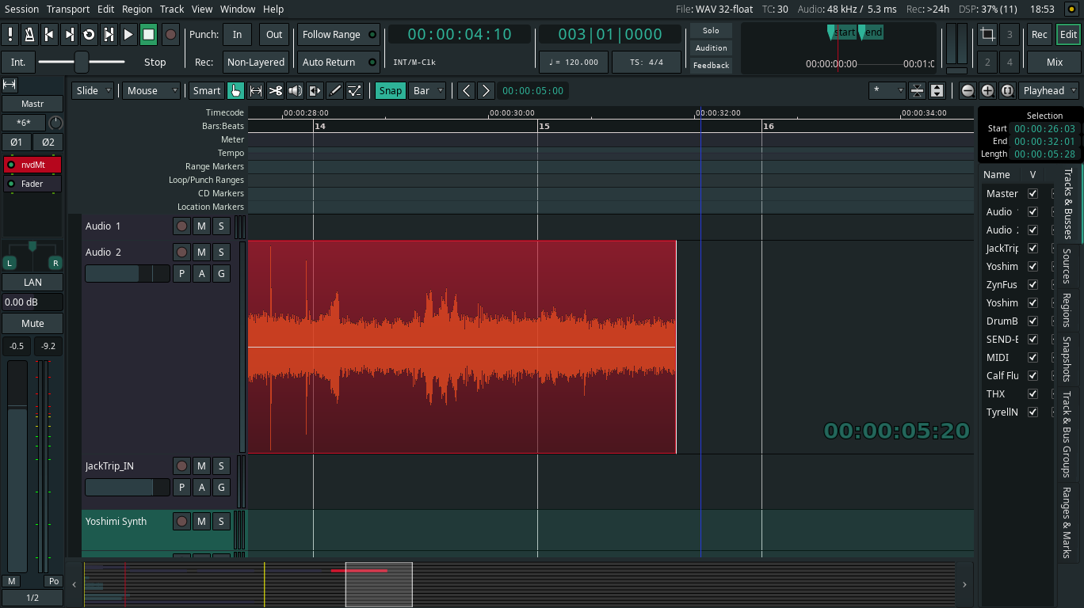Toggle the Snap button off
Image resolution: width=1084 pixels, height=608 pixels.
pos(390,90)
